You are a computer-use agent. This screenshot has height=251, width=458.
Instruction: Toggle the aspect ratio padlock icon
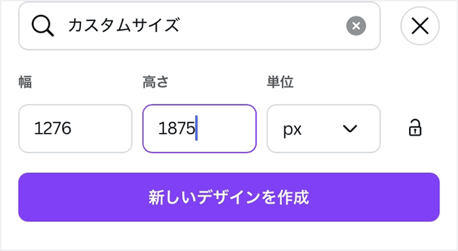pyautogui.click(x=414, y=128)
